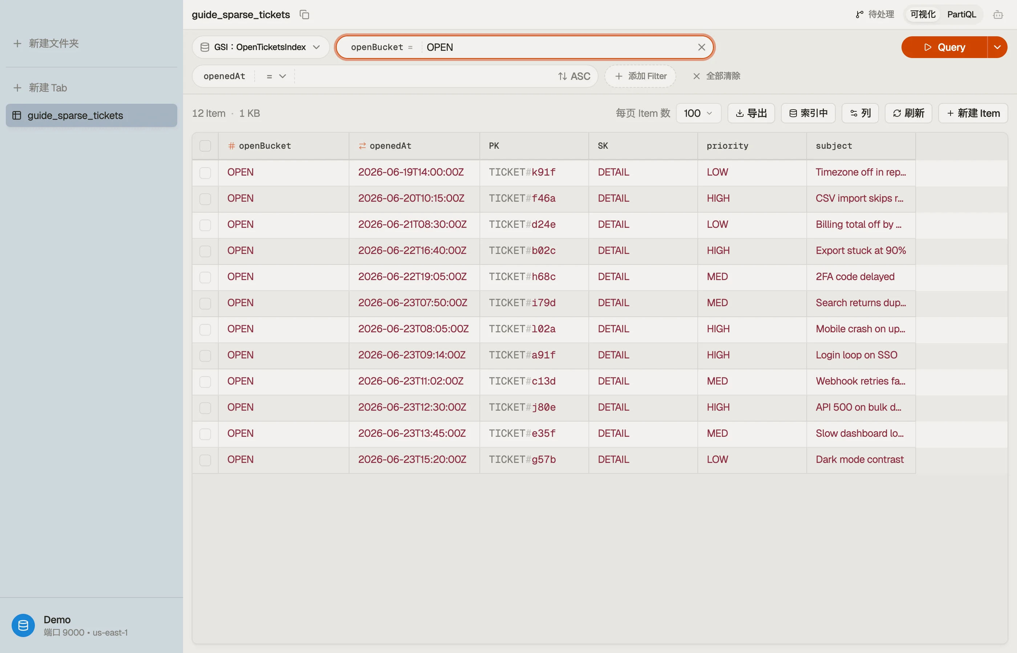Switch to the 可视化 tab

coord(923,15)
